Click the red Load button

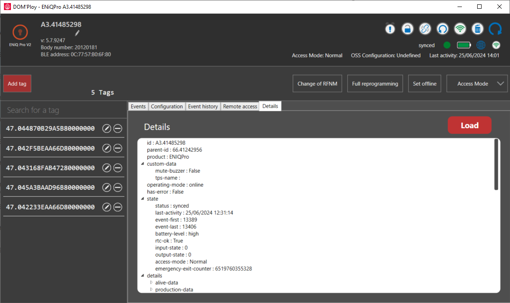(469, 125)
